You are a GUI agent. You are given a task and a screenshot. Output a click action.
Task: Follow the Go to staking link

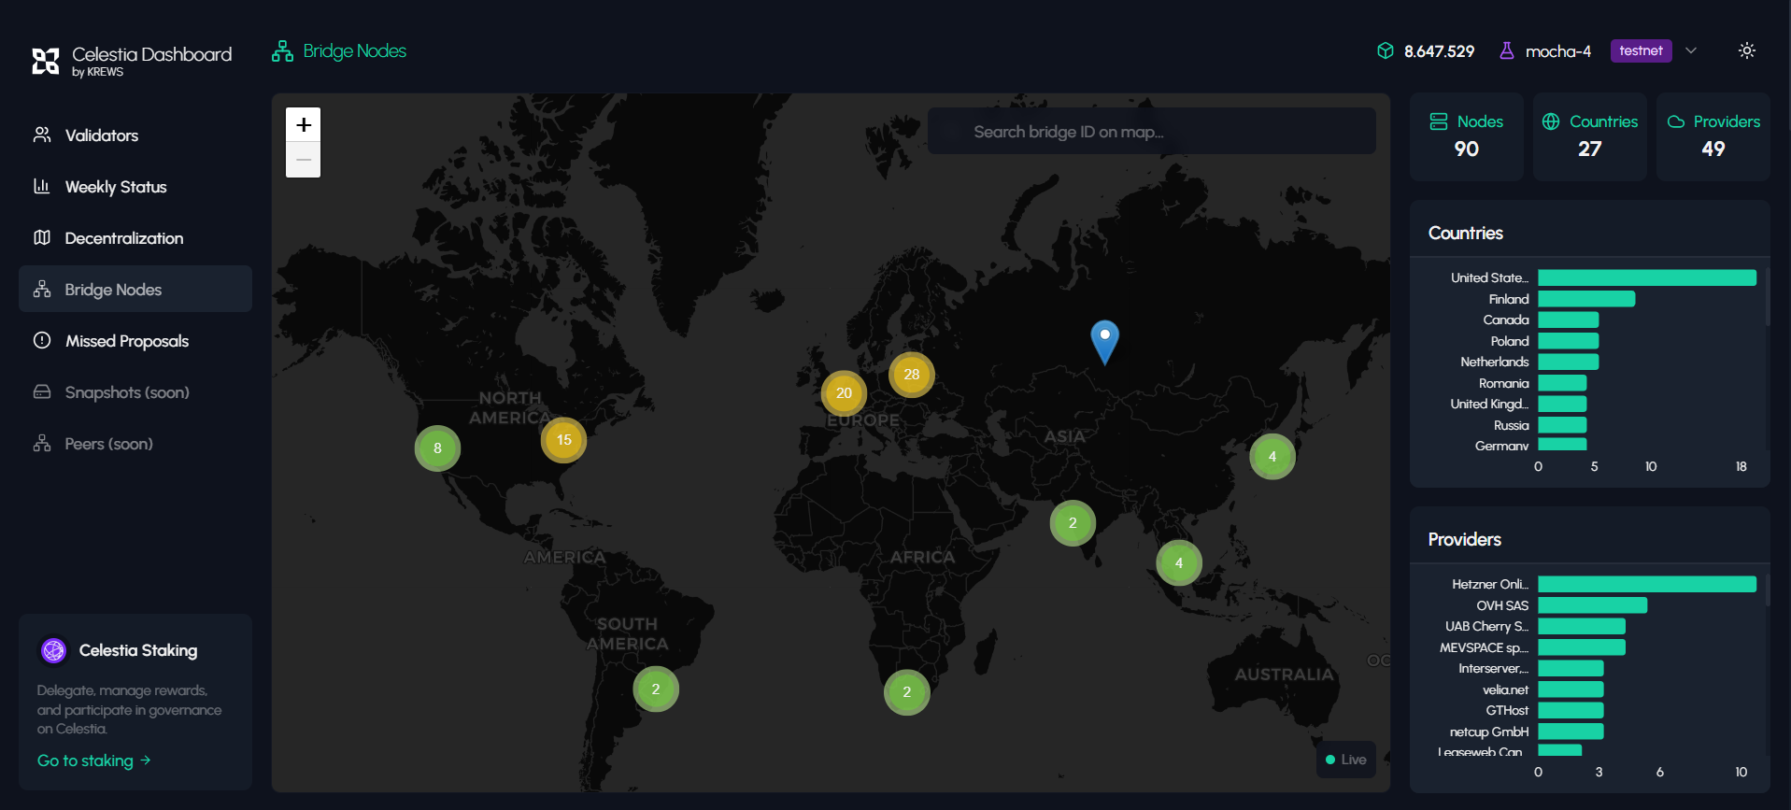[93, 760]
